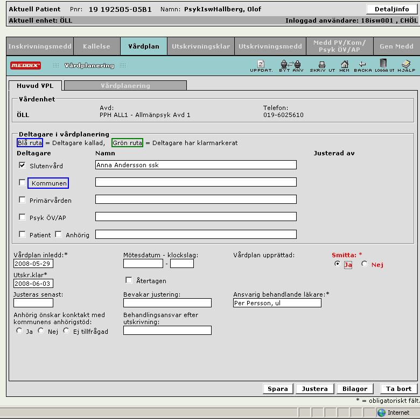
Task: Tick the Patient checkbox
Action: pyautogui.click(x=22, y=235)
